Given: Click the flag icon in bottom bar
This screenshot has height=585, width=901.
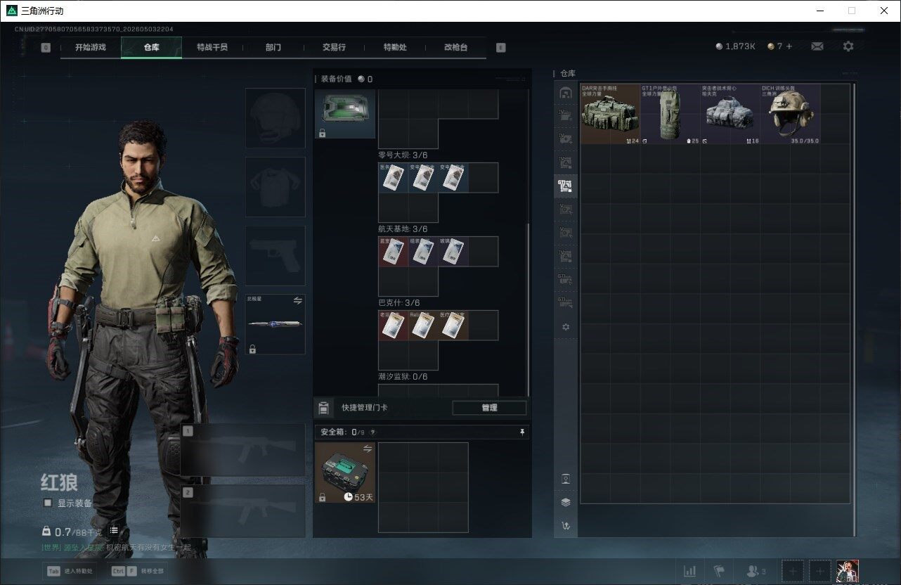Looking at the screenshot, I should (719, 571).
